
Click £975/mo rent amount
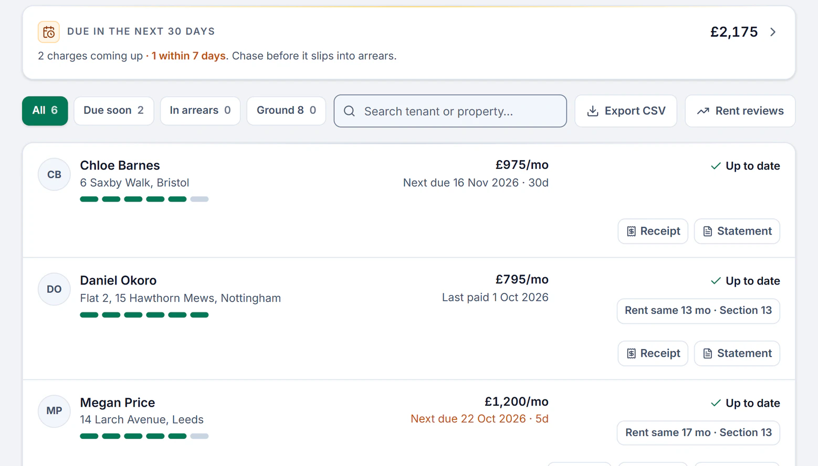522,165
